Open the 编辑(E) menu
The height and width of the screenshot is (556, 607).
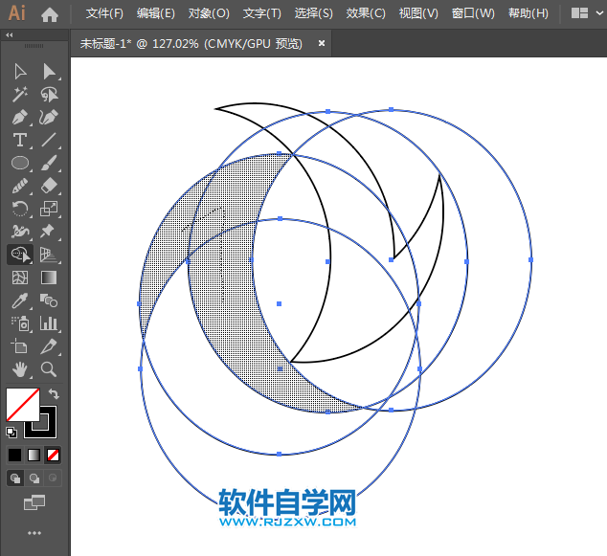[x=156, y=13]
